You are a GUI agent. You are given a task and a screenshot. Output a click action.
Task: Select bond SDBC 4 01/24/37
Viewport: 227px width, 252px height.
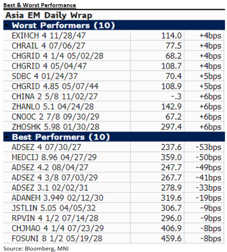pyautogui.click(x=45, y=76)
